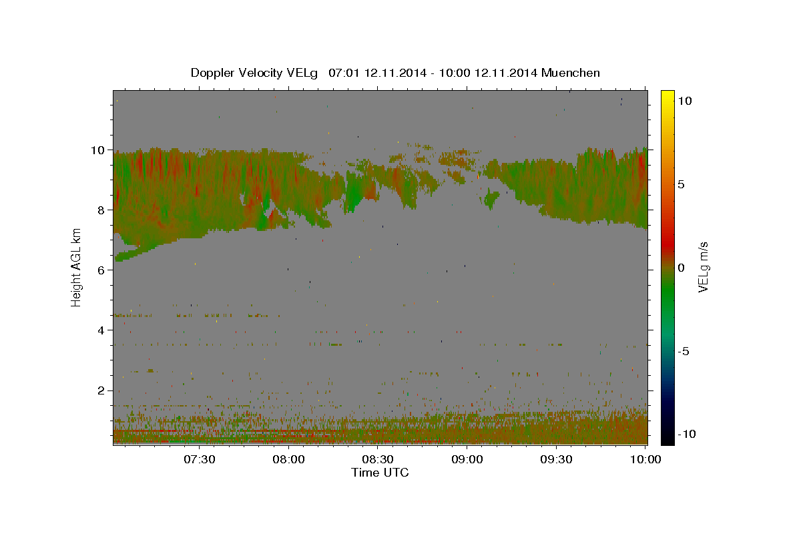This screenshot has height=534, width=801.
Task: Click the colorbar label 'VELg m/s'
Action: click(704, 267)
